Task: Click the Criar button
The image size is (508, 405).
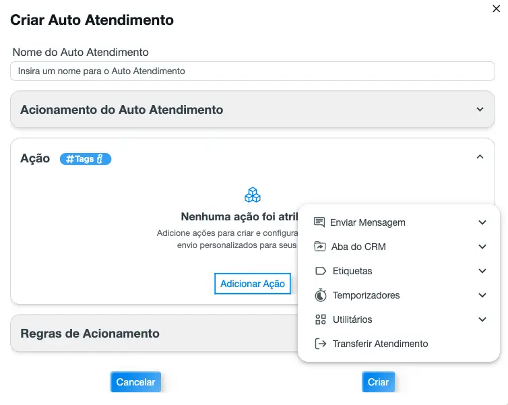Action: coord(378,382)
